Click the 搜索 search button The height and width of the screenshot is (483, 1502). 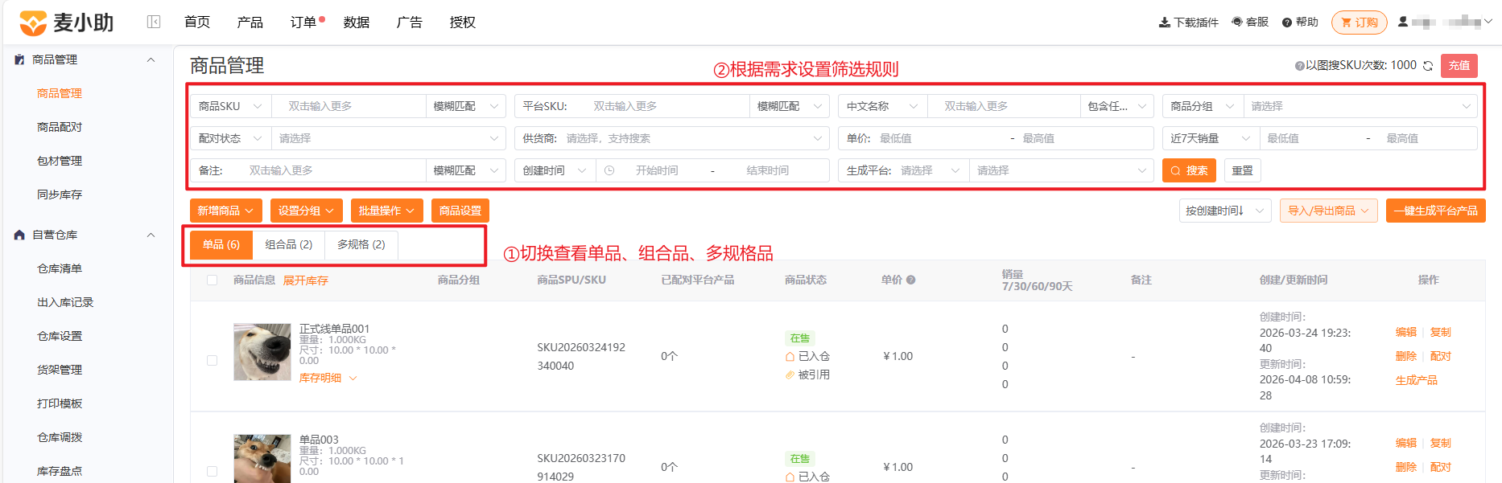pos(1189,170)
